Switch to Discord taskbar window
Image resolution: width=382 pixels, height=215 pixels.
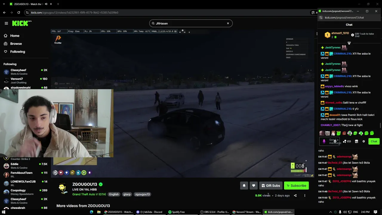[149, 212]
